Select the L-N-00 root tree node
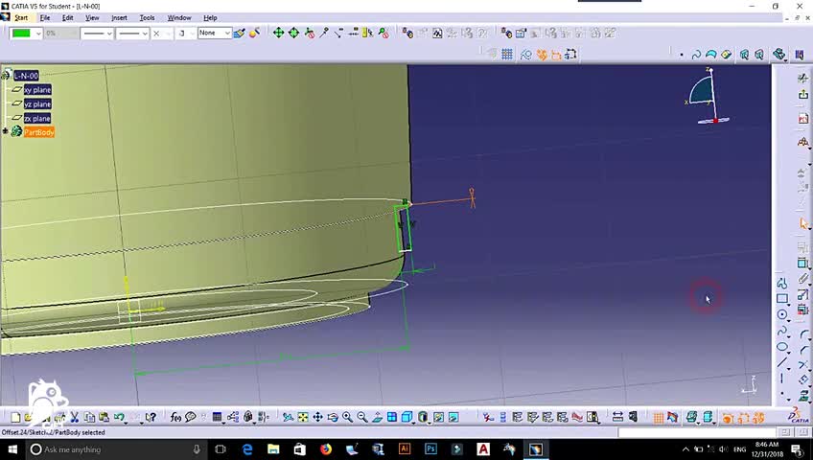 point(27,76)
